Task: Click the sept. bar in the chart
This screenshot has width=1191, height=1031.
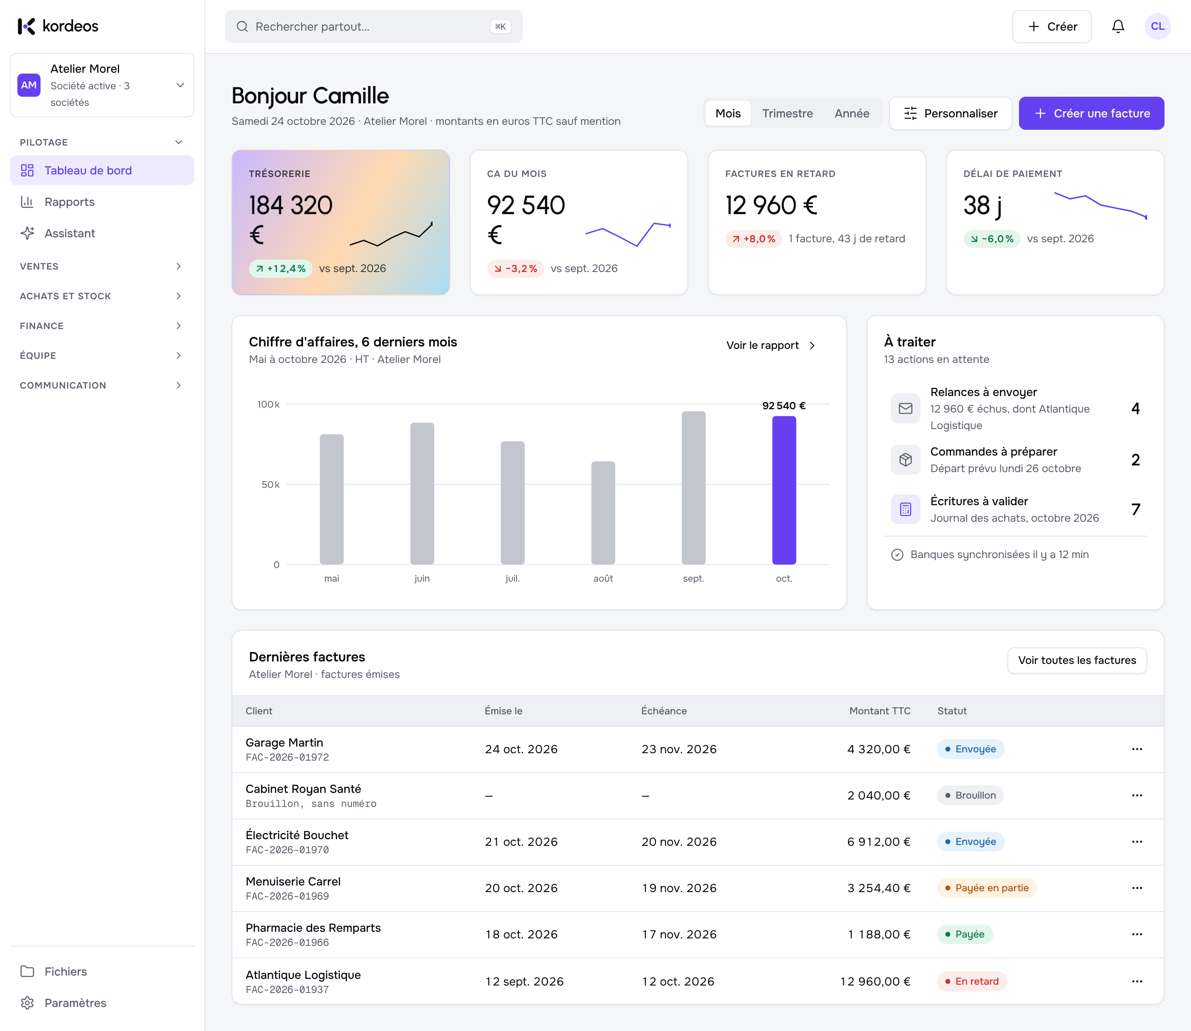Action: pos(694,488)
